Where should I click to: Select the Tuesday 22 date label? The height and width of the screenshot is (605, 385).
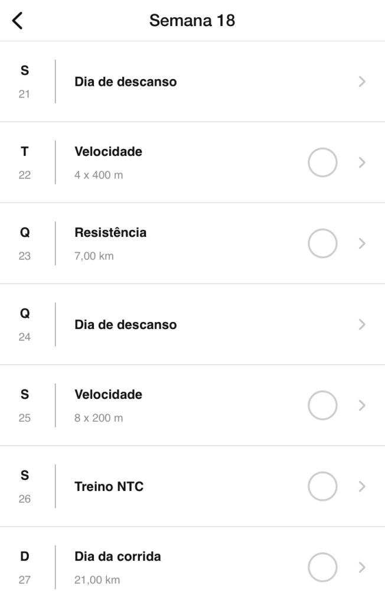pyautogui.click(x=24, y=162)
